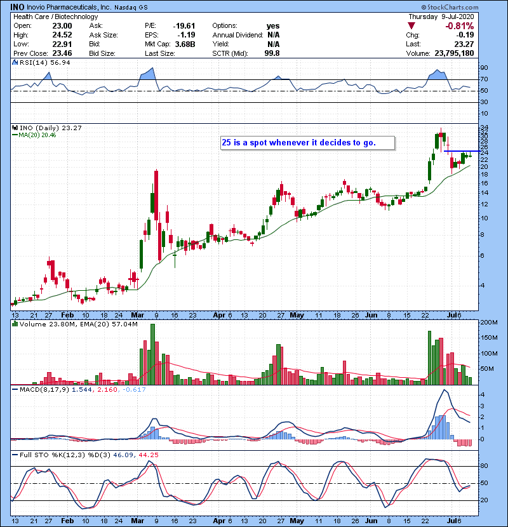
Task: Click the Ask Size label
Action: pyautogui.click(x=104, y=35)
